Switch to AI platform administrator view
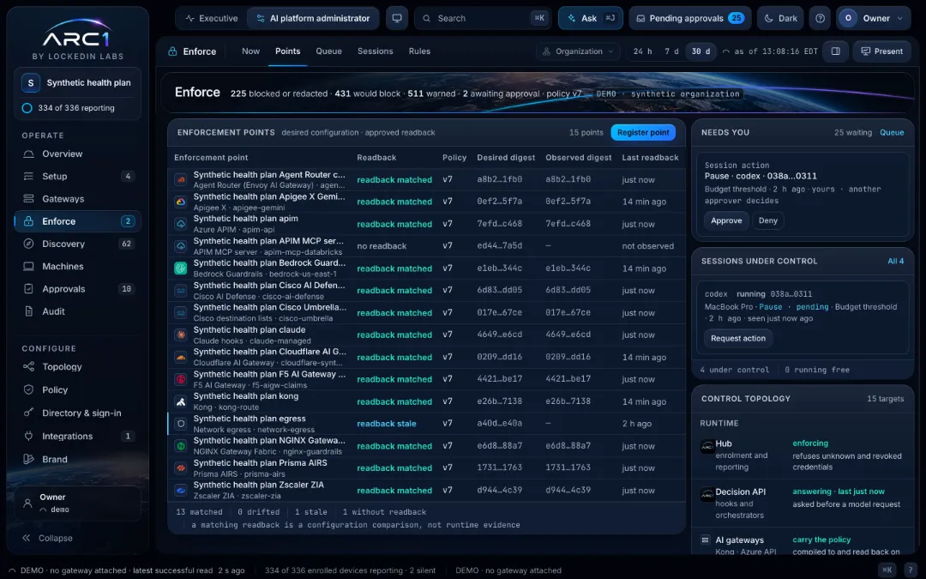 pyautogui.click(x=313, y=18)
